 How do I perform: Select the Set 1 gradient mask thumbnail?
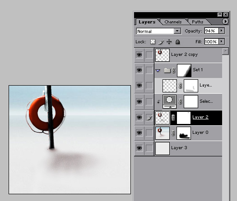(x=184, y=70)
